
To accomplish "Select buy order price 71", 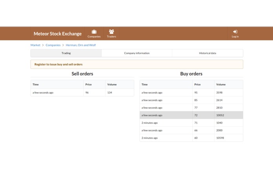I will [x=203, y=123].
